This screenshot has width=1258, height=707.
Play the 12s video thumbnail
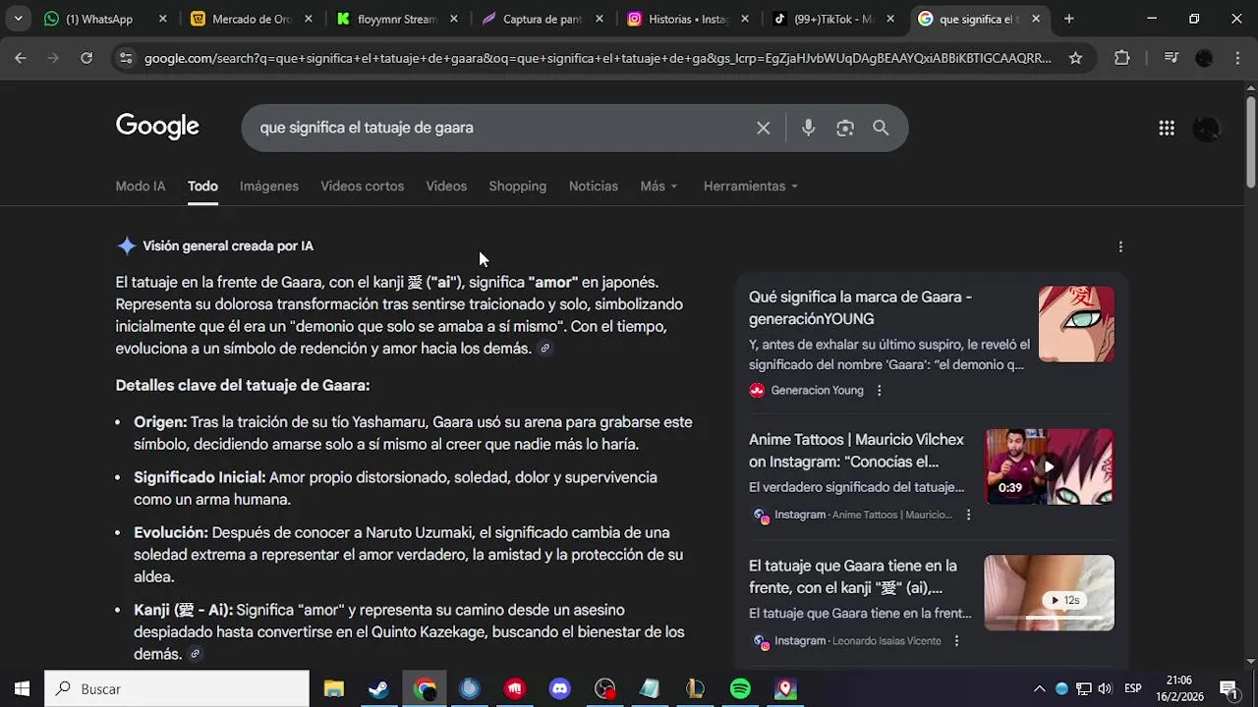click(x=1050, y=593)
